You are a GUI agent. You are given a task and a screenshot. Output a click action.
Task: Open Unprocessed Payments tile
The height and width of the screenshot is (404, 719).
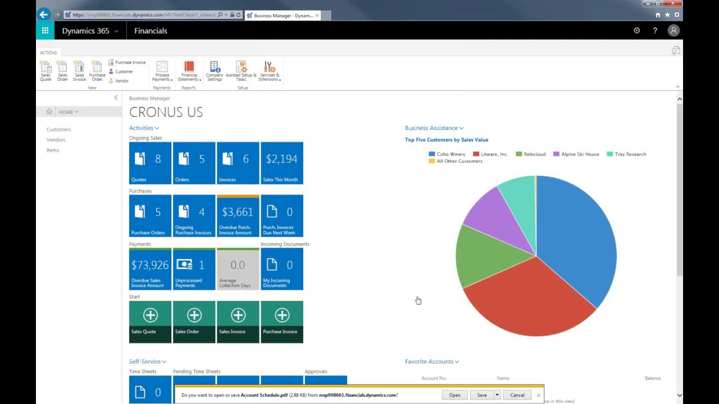point(194,269)
